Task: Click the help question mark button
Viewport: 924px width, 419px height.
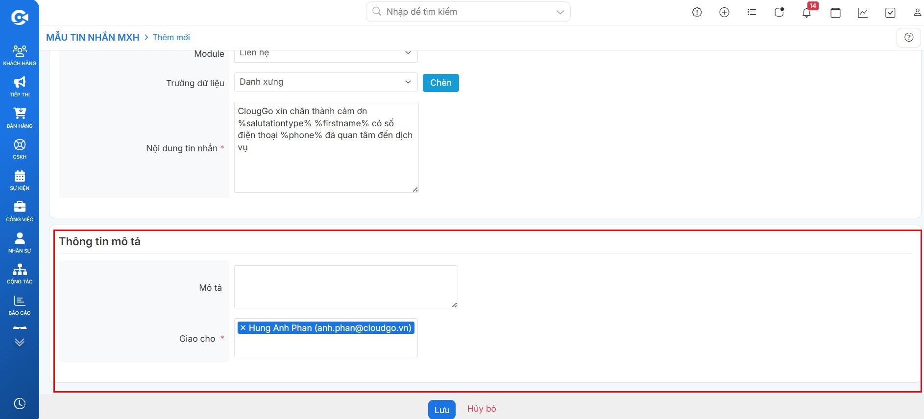Action: coord(909,37)
